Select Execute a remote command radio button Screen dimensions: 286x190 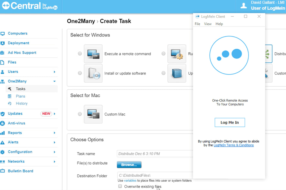tap(80, 54)
